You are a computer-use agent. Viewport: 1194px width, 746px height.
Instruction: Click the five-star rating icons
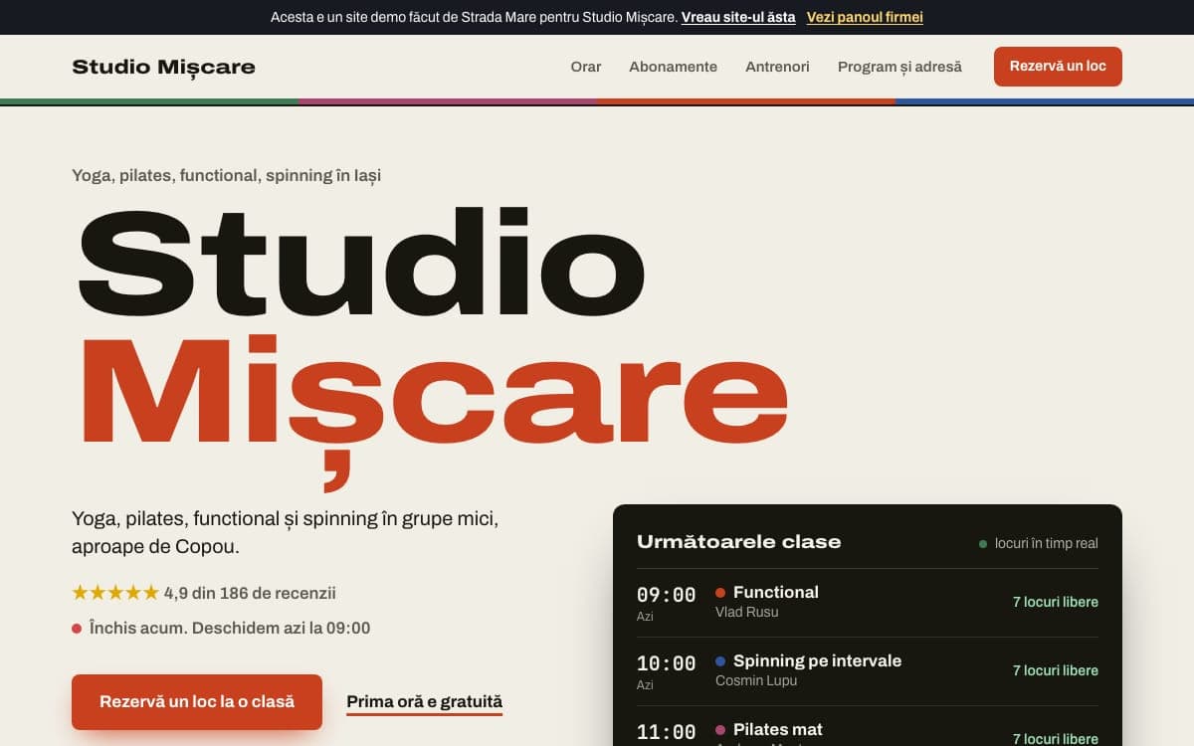(x=115, y=593)
